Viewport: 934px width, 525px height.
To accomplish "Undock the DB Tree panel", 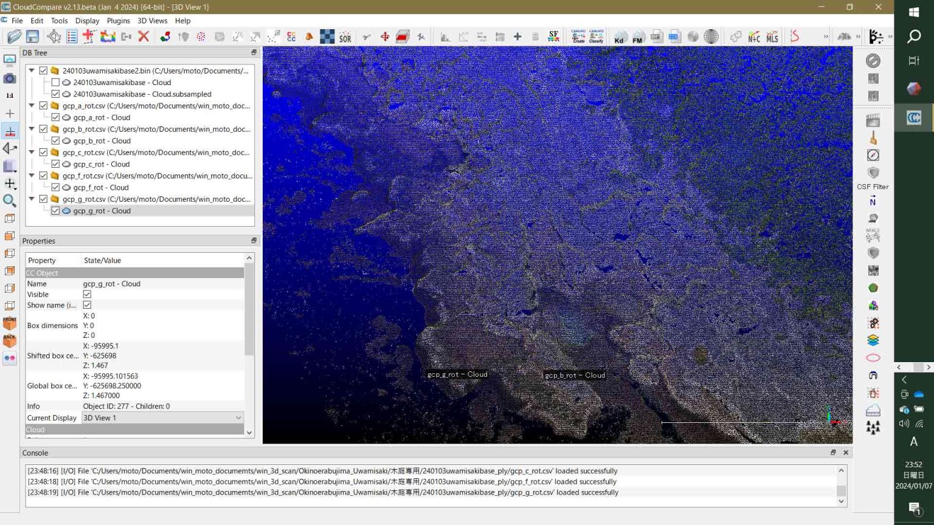I will tap(254, 53).
